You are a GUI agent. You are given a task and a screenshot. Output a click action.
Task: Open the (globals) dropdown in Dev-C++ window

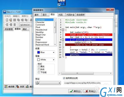(26, 25)
